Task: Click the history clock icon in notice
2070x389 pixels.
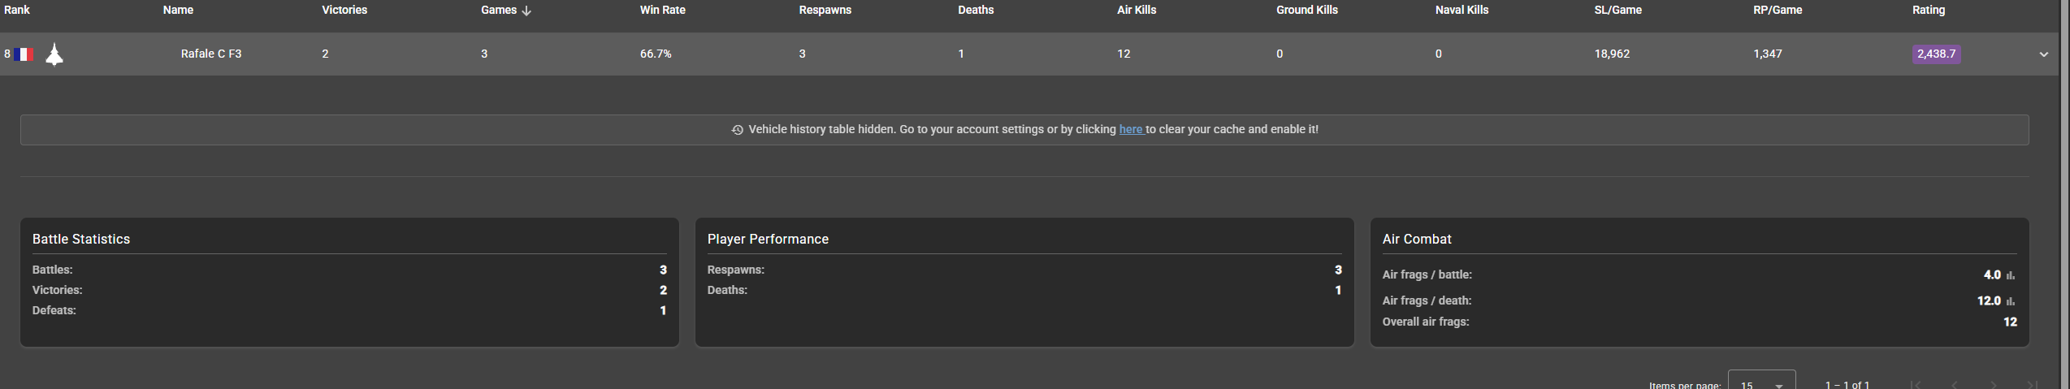Action: 738,130
